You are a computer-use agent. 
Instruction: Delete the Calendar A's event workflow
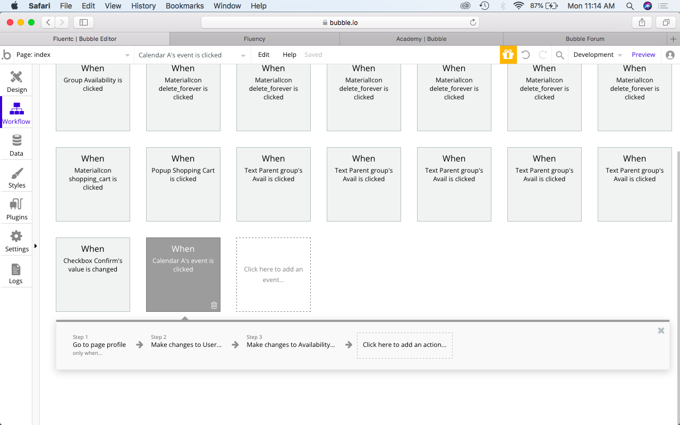click(x=214, y=305)
